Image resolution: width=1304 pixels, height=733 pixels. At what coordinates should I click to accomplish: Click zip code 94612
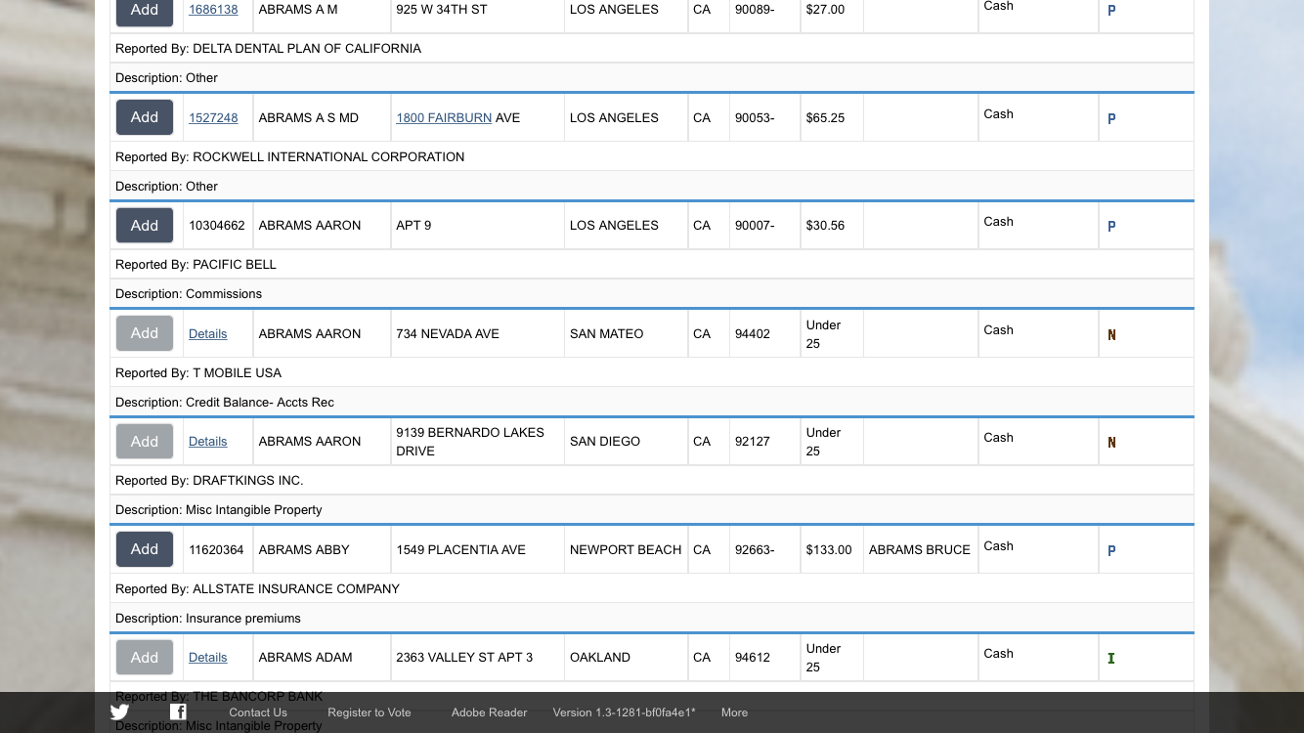tap(753, 657)
